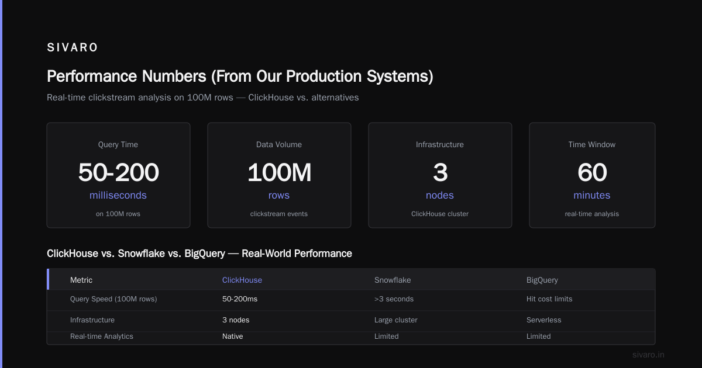The image size is (702, 368).
Task: Click the big number 60
Action: click(x=592, y=172)
